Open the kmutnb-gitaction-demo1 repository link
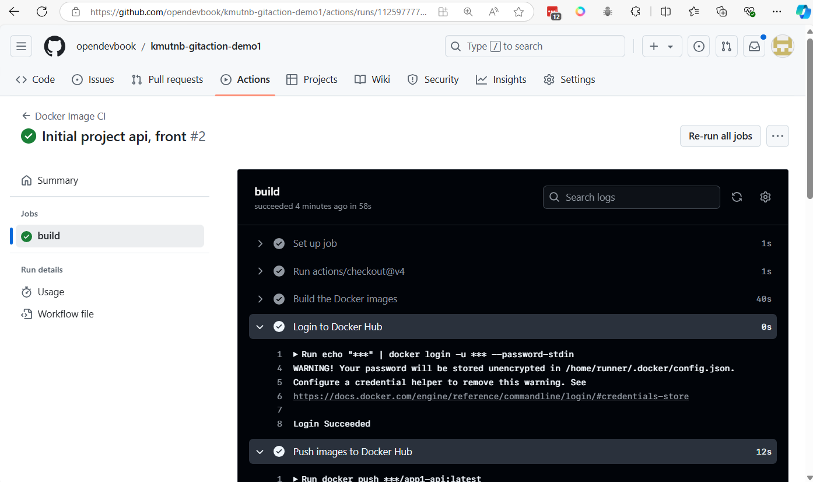 click(x=206, y=46)
